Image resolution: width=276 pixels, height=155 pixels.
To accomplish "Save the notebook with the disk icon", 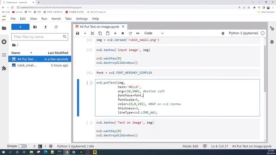I will (x=78, y=33).
